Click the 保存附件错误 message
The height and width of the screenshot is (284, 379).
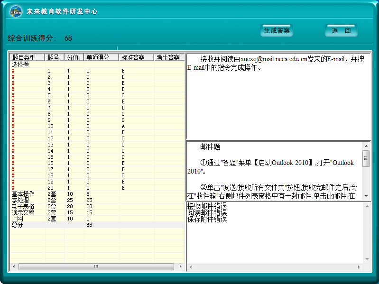point(207,219)
